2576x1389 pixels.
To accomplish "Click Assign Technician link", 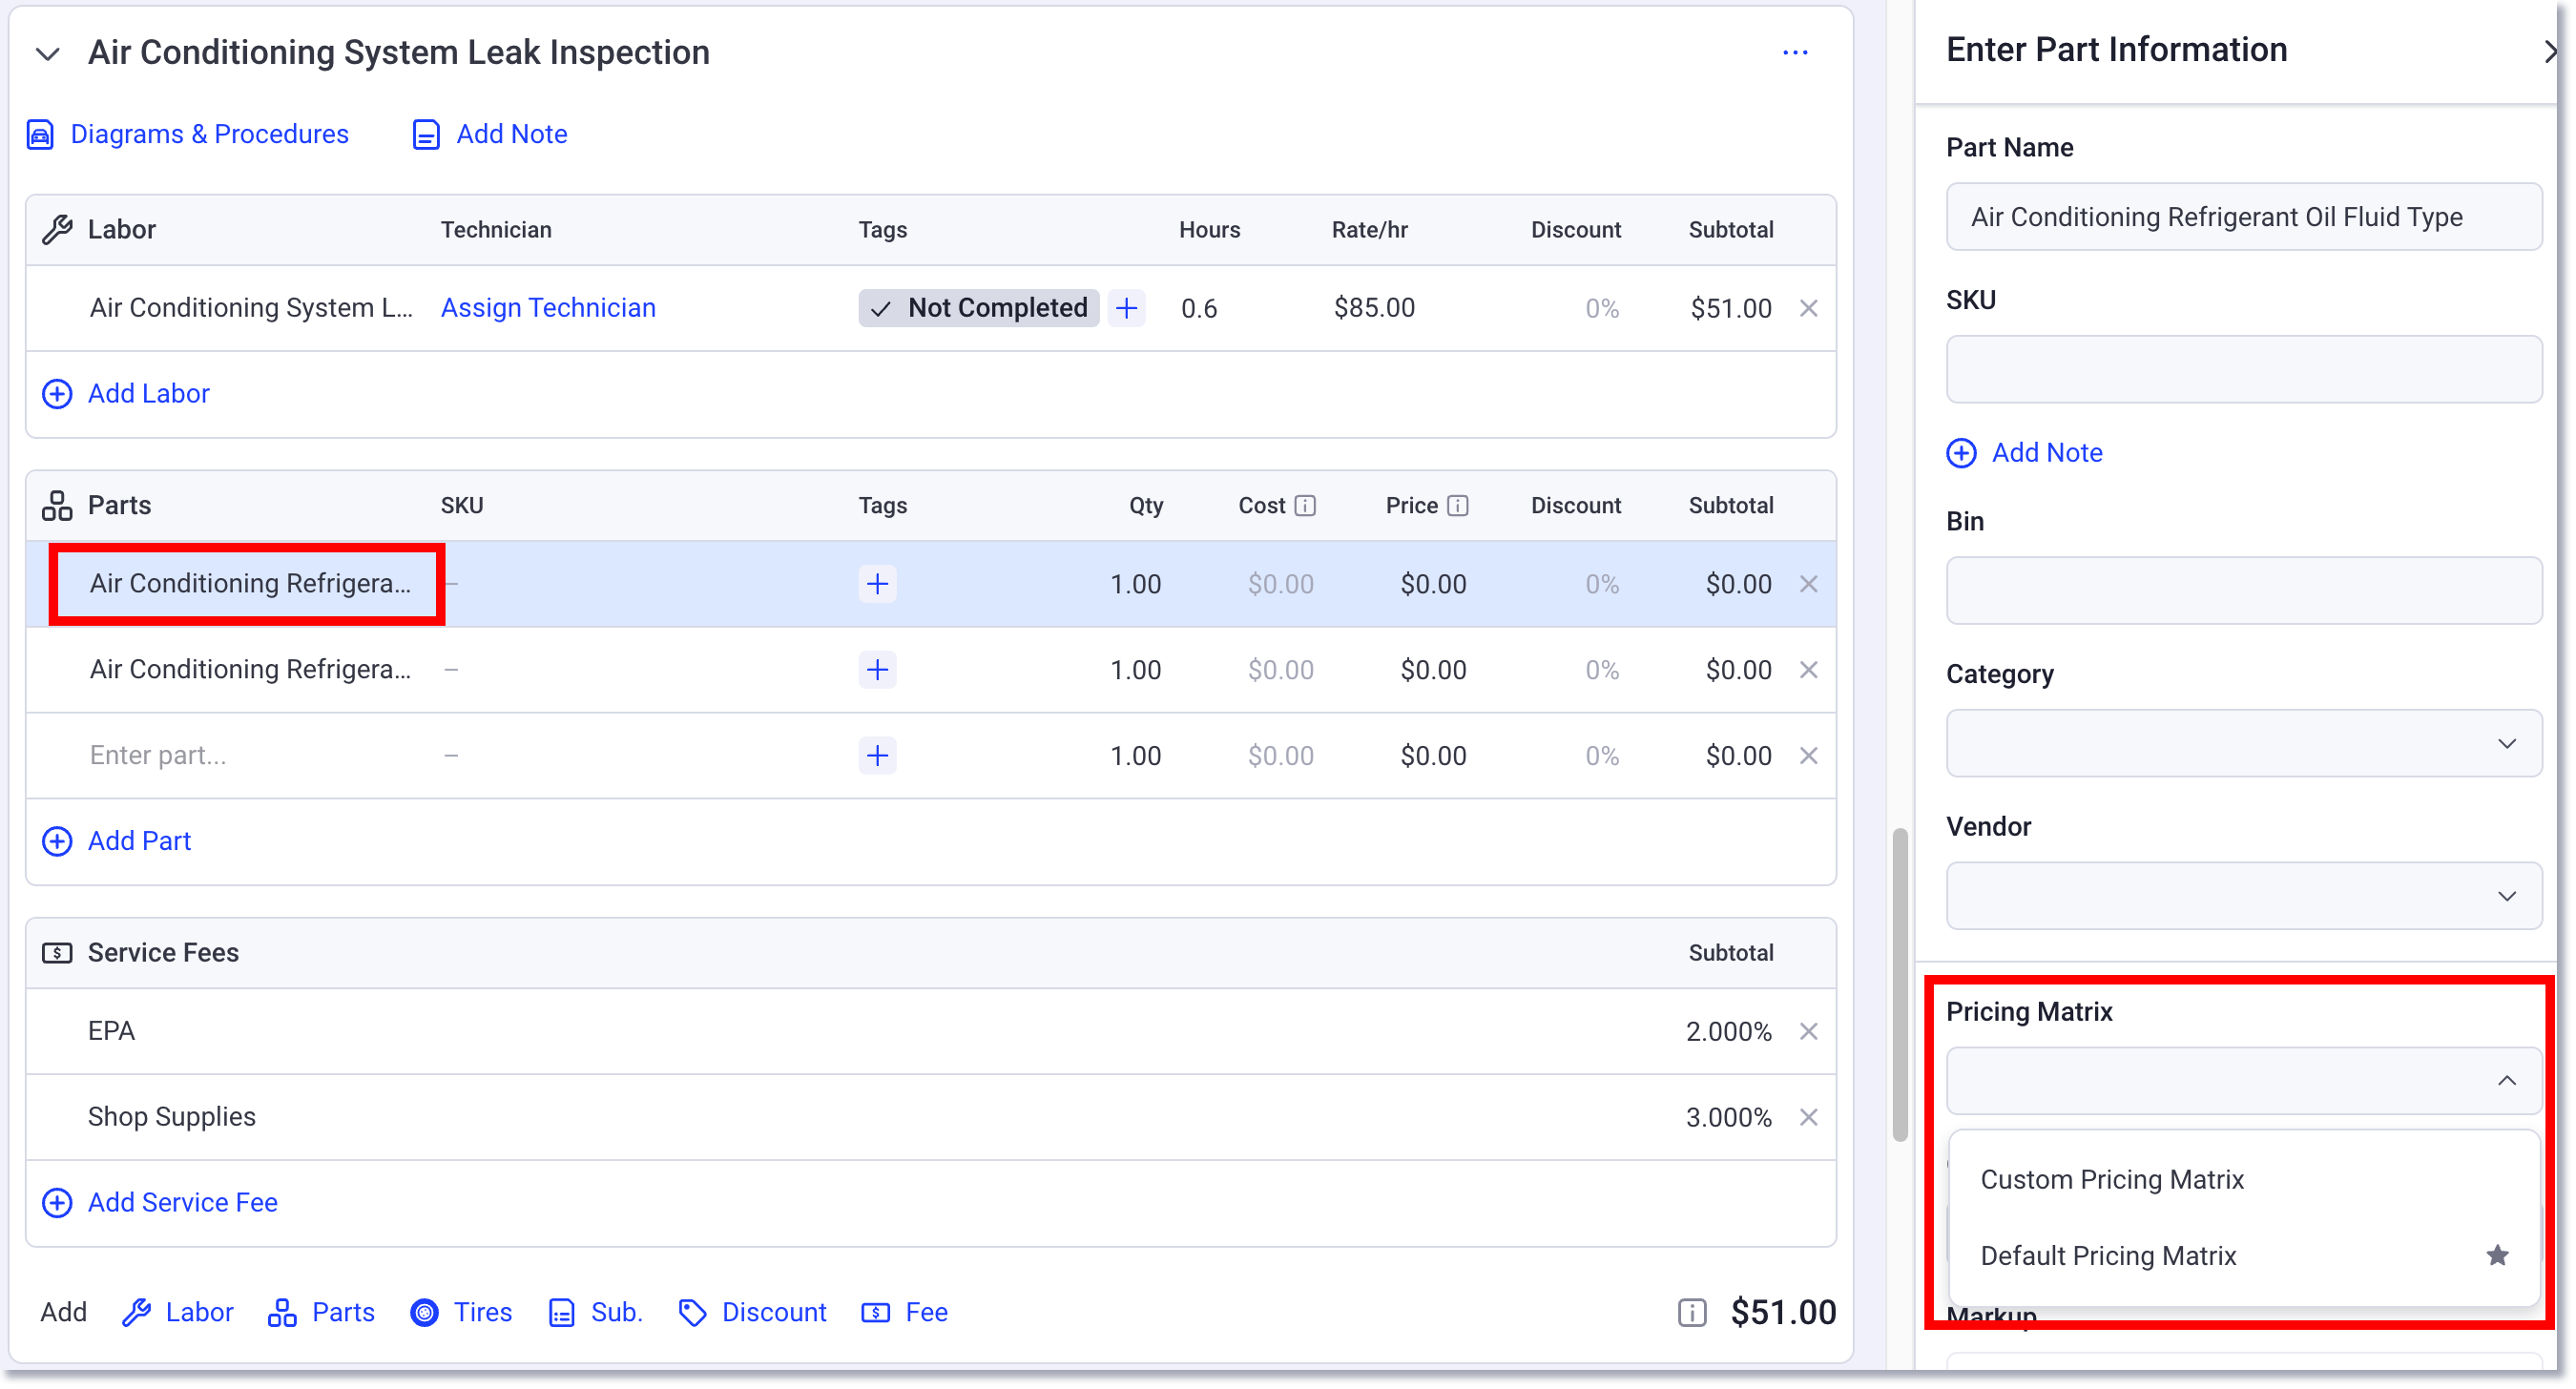I will (x=548, y=307).
